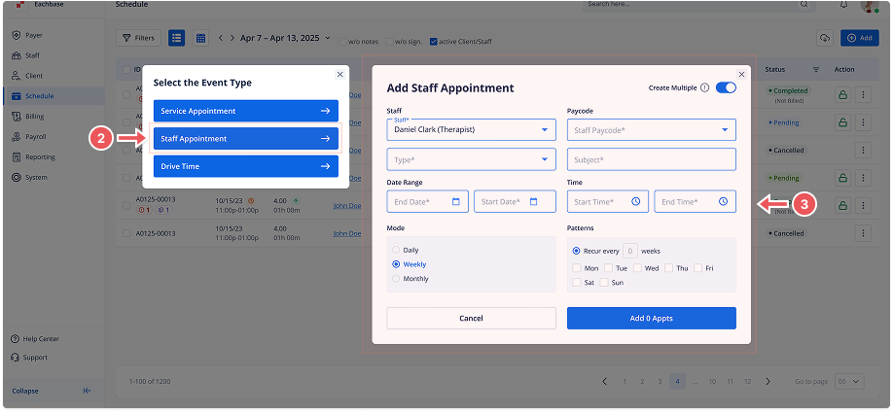Viewport: 893px width, 413px height.
Task: Uncheck active Client/Staff checkbox
Action: [x=434, y=42]
